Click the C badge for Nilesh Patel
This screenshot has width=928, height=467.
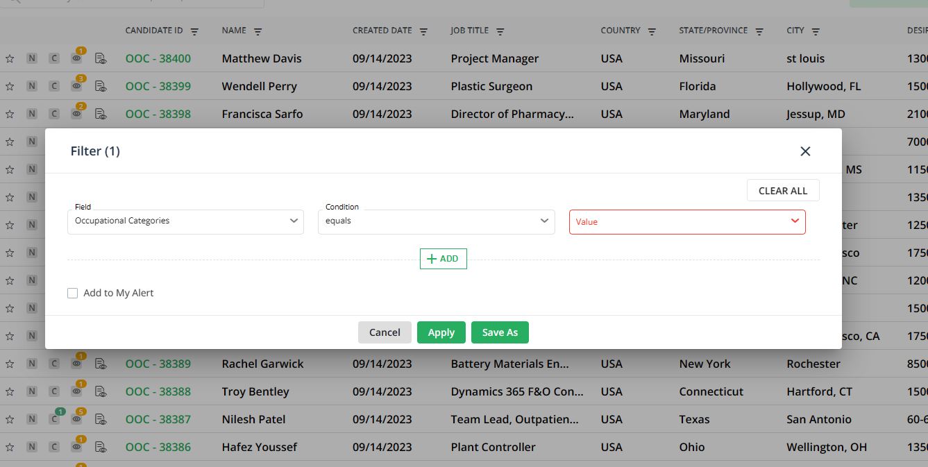coord(53,420)
